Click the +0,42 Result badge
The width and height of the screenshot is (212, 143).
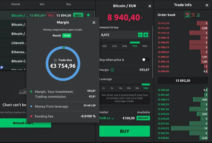[67, 35]
